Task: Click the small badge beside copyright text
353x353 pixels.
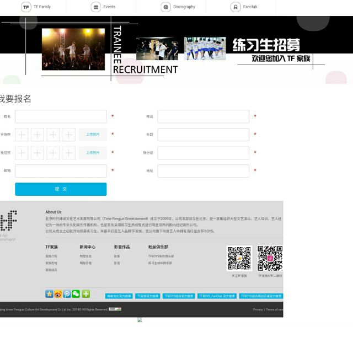Action: click(115, 309)
